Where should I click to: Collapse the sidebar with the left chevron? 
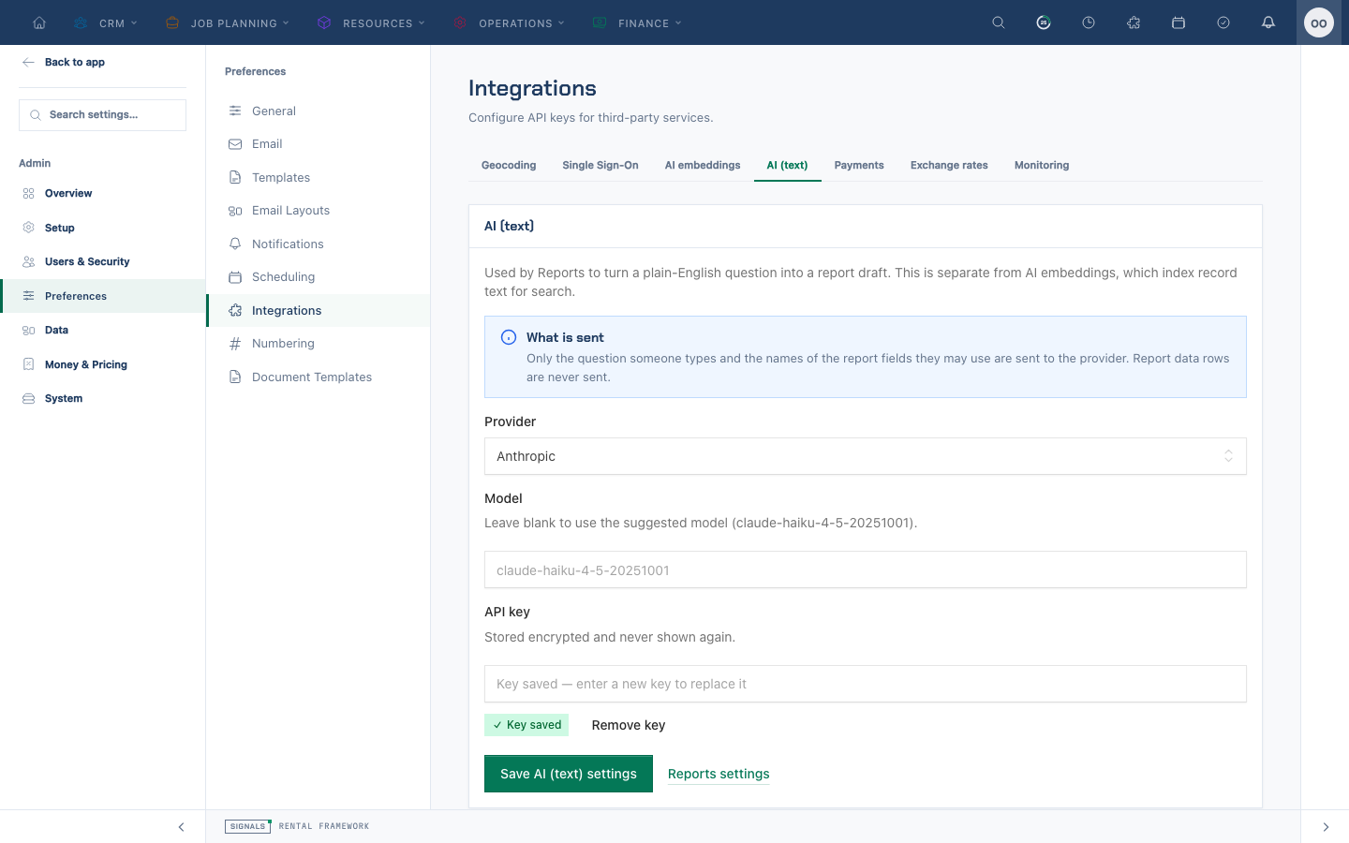[x=181, y=827]
